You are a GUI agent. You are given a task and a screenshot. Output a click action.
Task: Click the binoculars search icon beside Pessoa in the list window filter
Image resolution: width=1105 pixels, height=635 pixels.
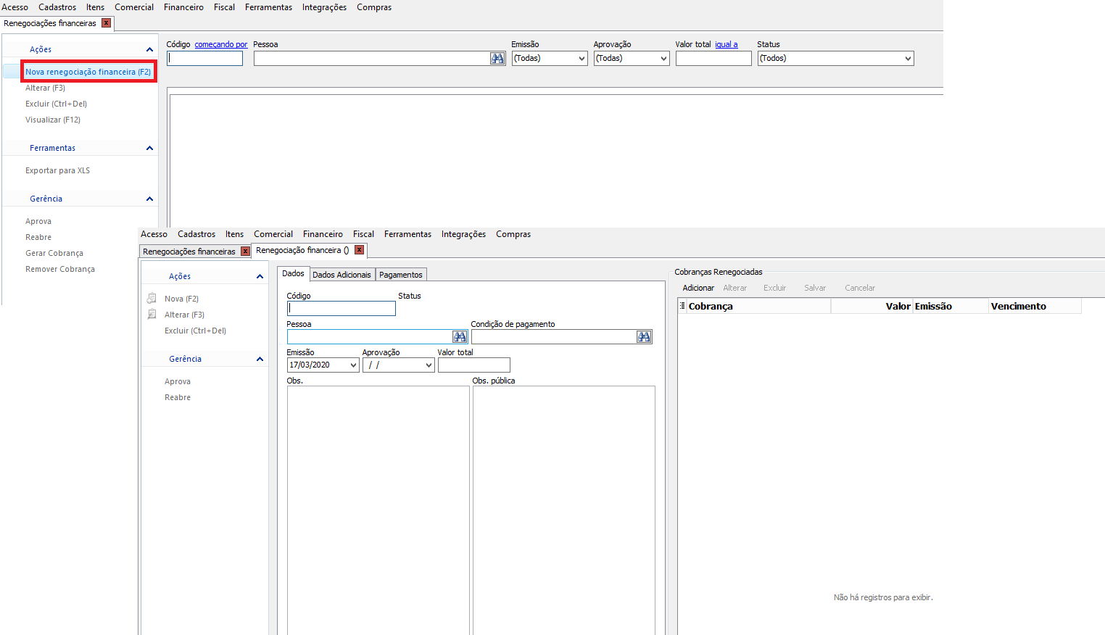pyautogui.click(x=497, y=59)
